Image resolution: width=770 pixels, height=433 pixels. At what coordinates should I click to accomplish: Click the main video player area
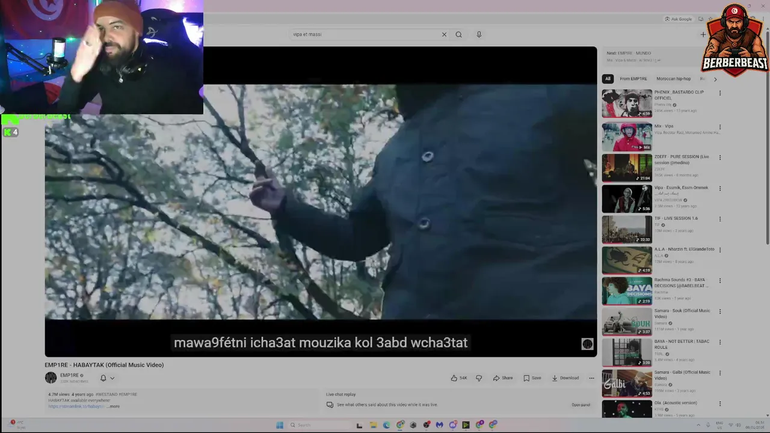point(321,201)
